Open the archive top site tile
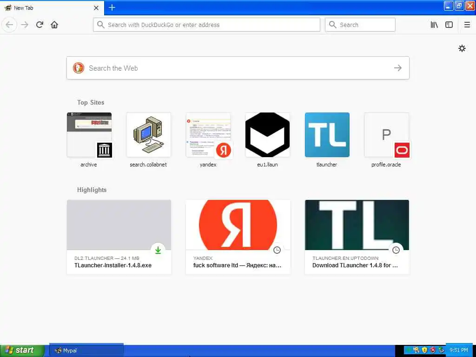The height and width of the screenshot is (357, 476). (89, 135)
